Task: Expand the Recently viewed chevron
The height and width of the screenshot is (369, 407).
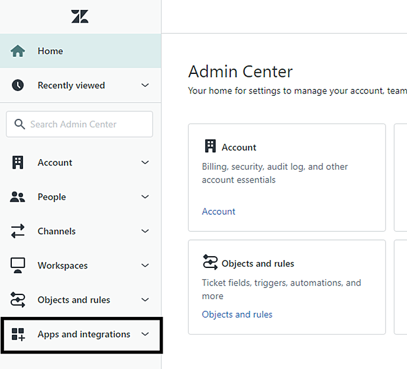Action: [145, 86]
